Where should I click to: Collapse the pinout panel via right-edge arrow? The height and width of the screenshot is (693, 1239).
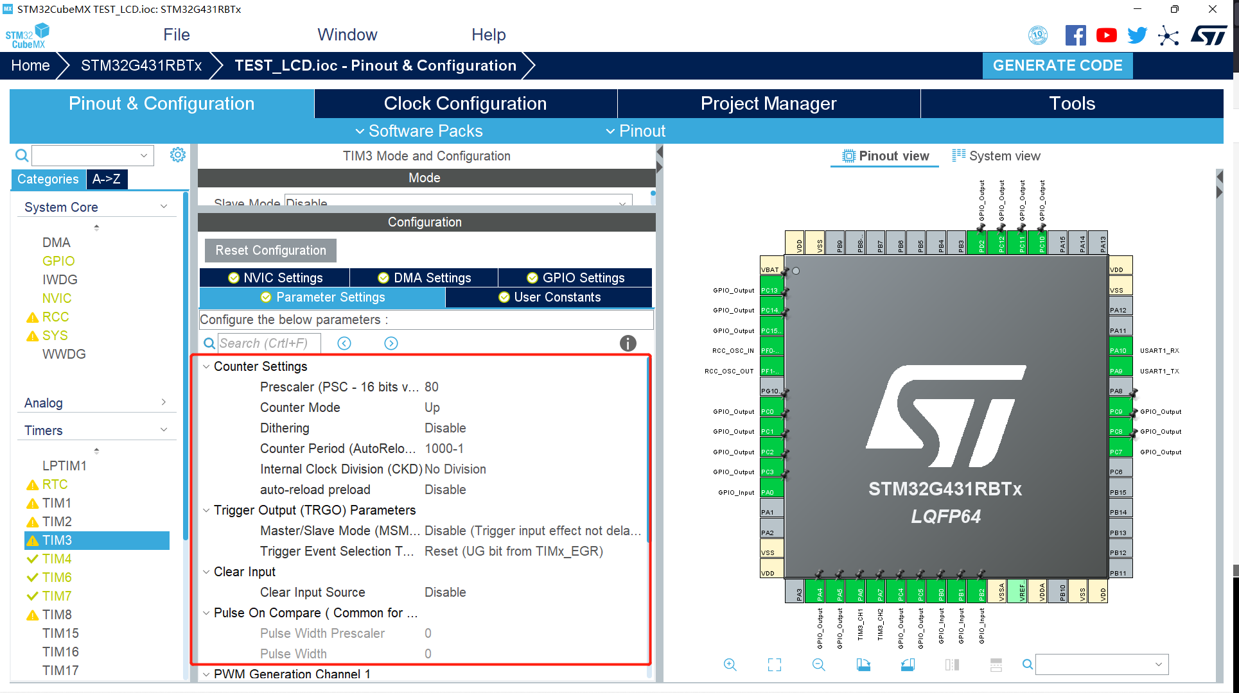coord(1220,193)
